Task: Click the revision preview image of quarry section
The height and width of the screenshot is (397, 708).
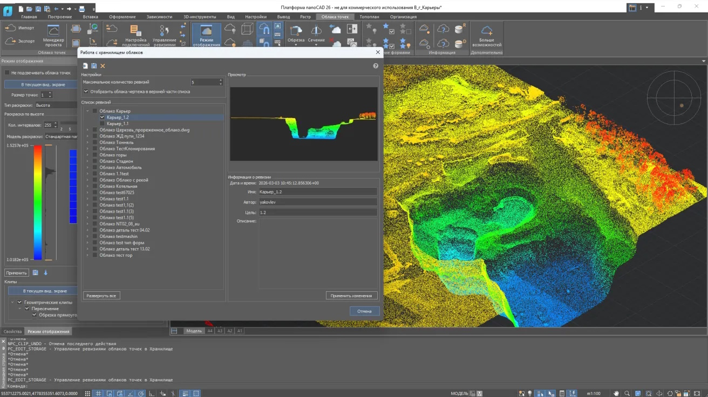Action: coord(304,124)
